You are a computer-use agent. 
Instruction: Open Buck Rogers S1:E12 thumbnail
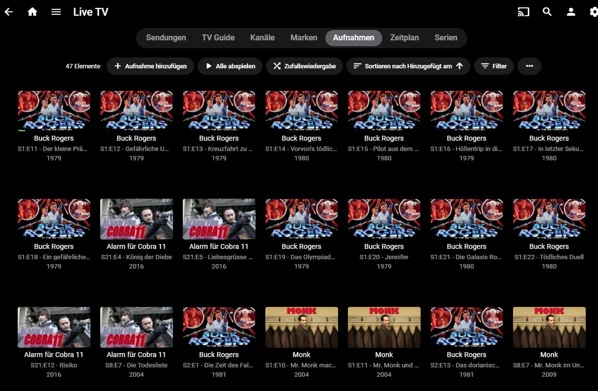[x=137, y=111]
